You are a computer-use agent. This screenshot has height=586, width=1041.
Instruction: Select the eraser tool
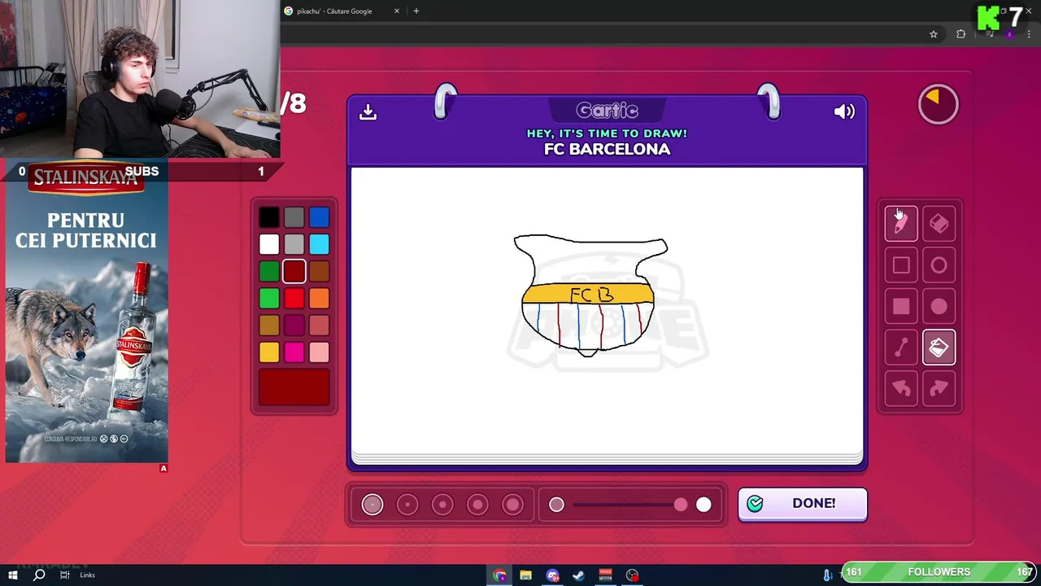939,224
